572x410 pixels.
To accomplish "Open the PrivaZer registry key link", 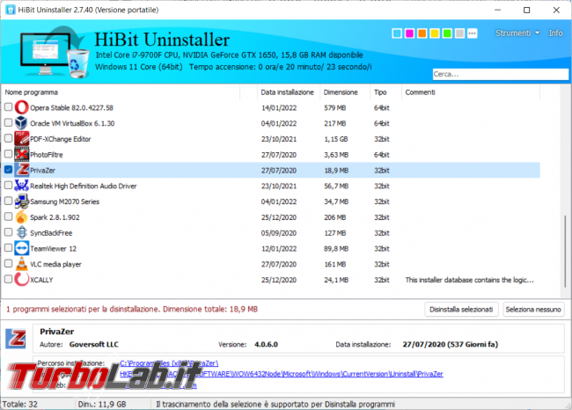I will click(x=282, y=374).
